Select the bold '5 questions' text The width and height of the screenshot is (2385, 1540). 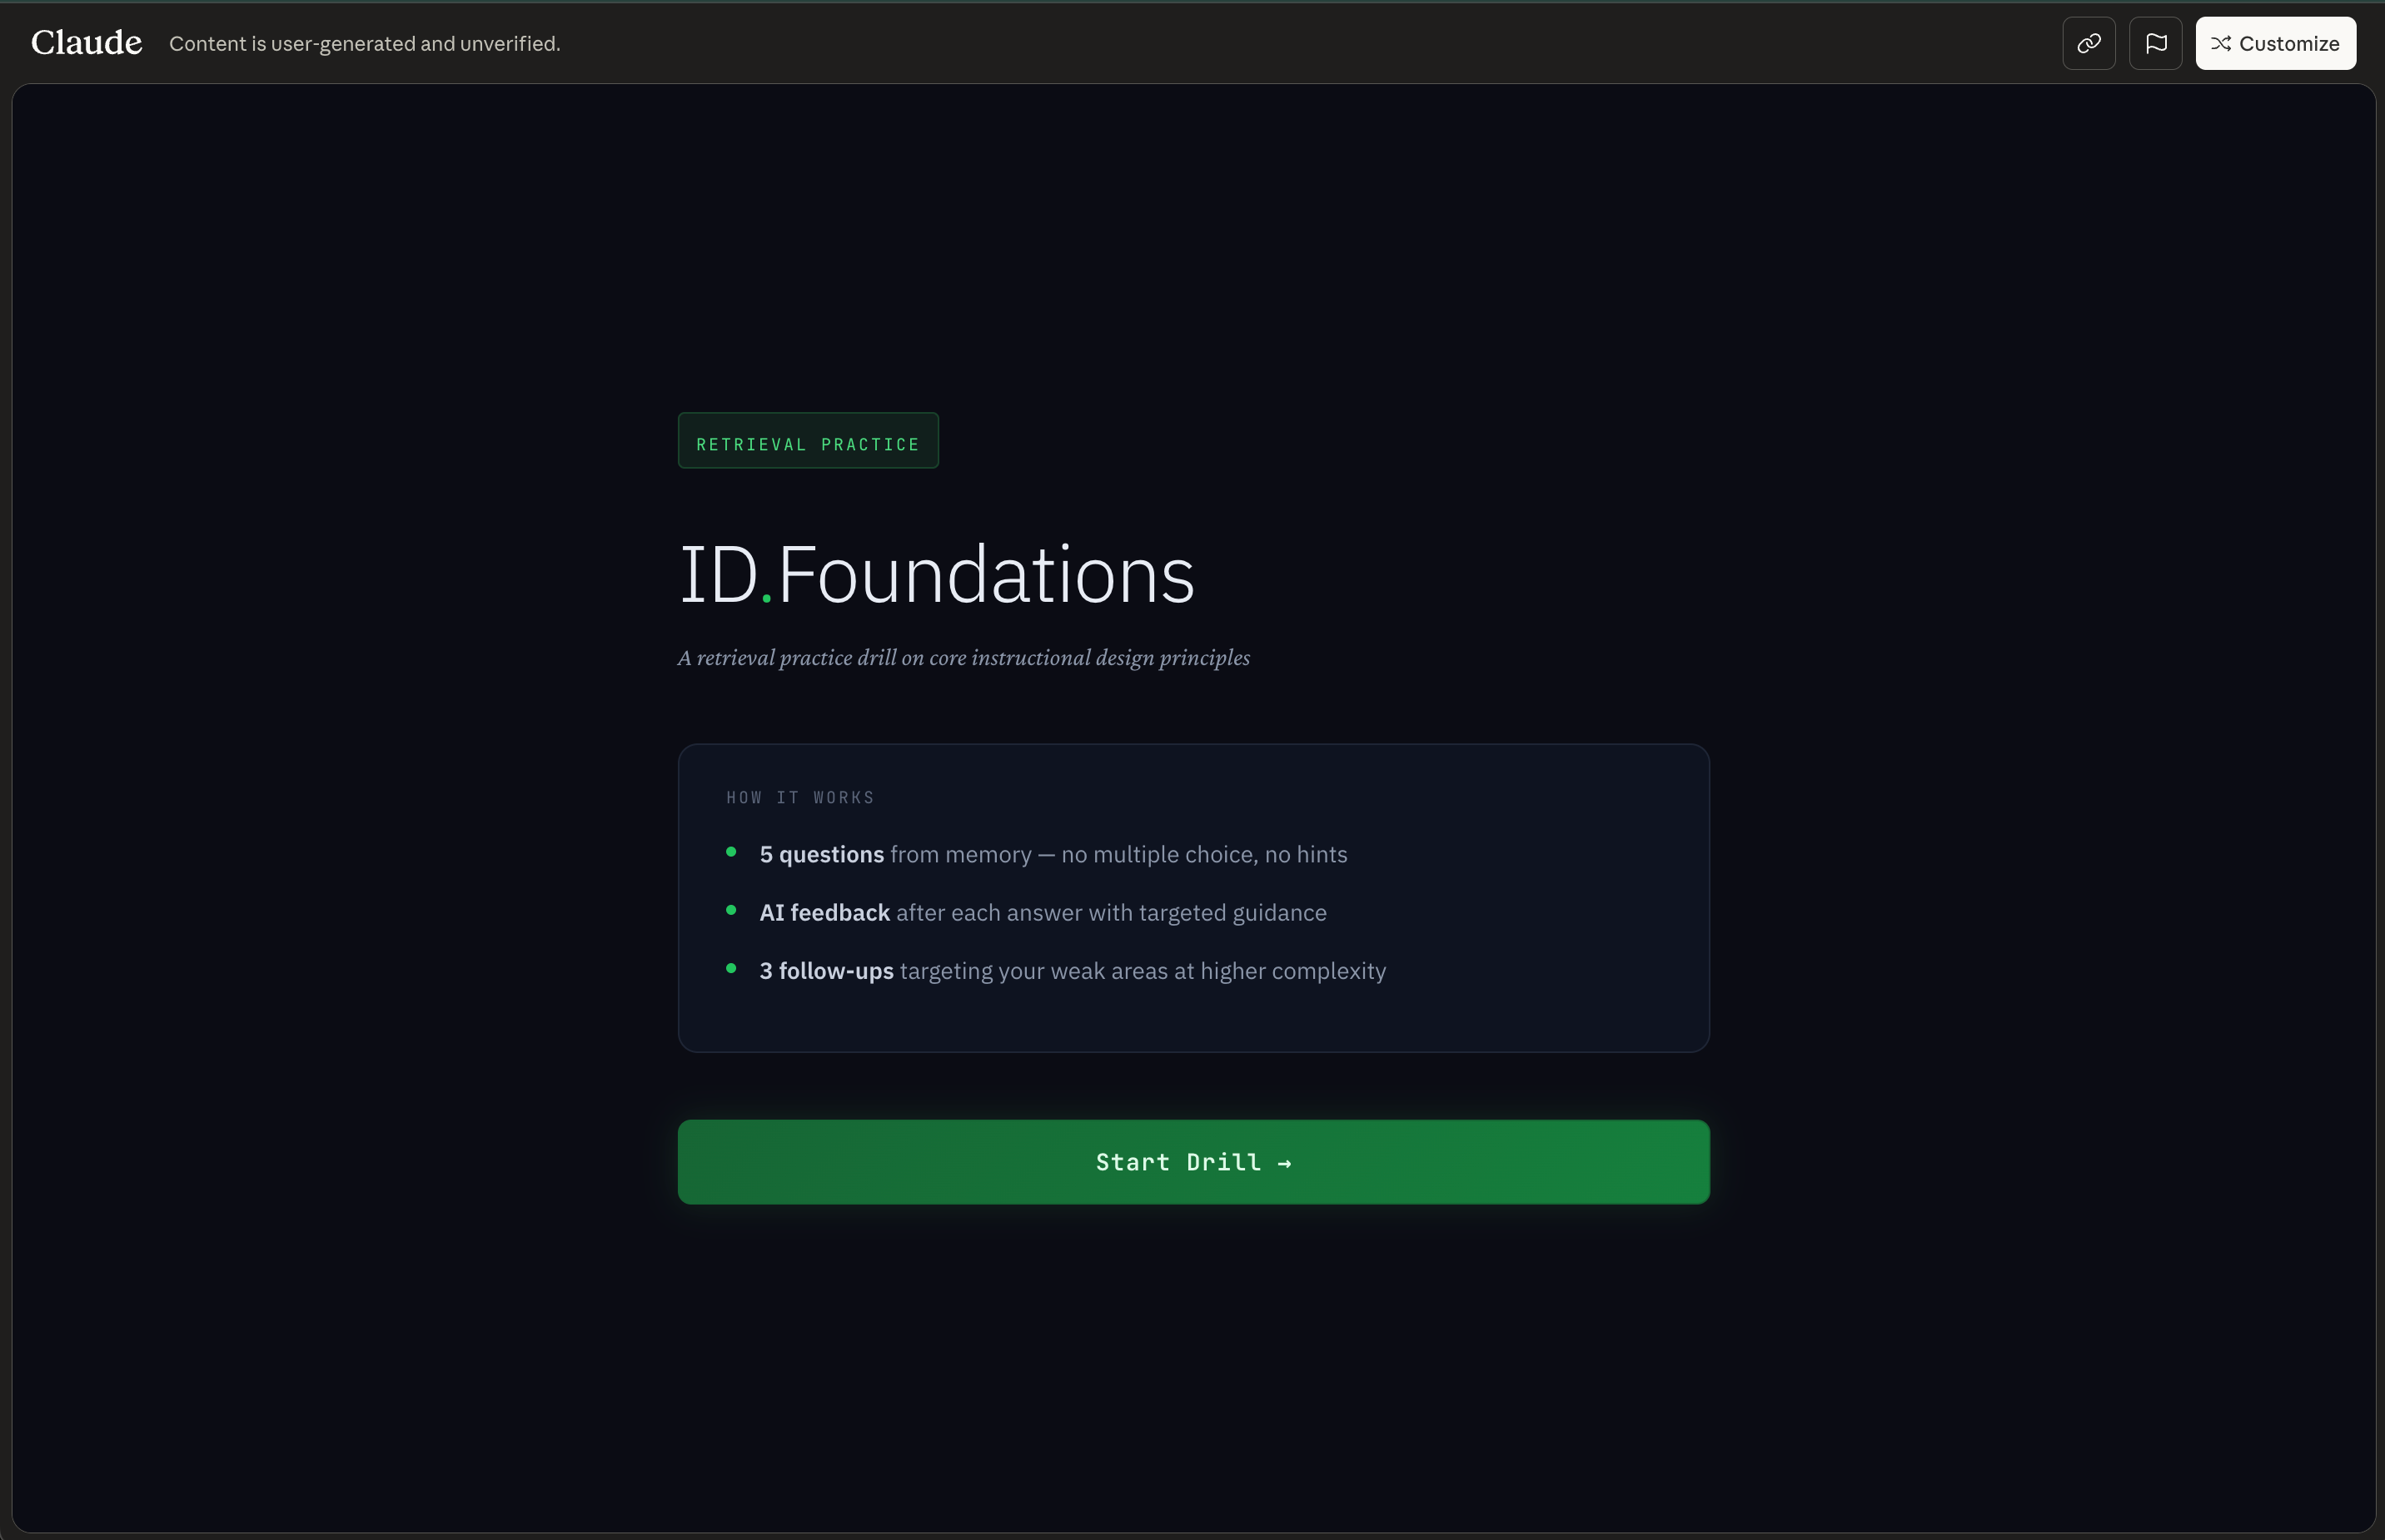click(821, 855)
